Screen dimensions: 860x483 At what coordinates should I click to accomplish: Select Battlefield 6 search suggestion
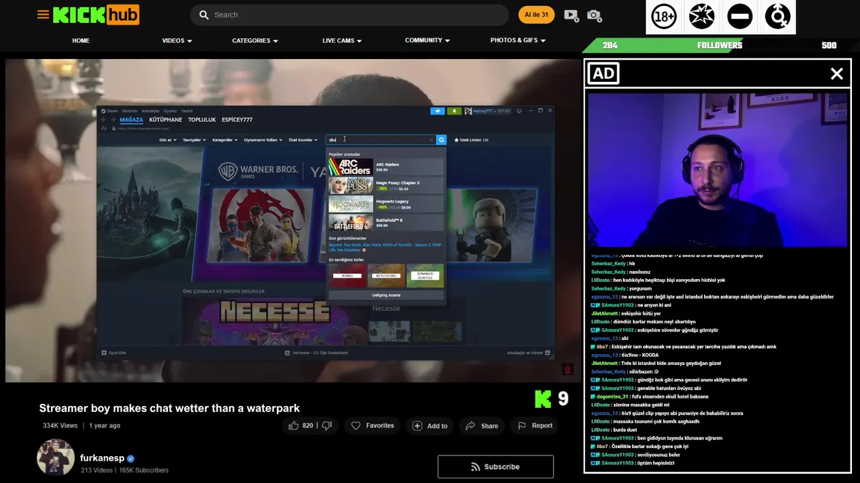pos(386,223)
